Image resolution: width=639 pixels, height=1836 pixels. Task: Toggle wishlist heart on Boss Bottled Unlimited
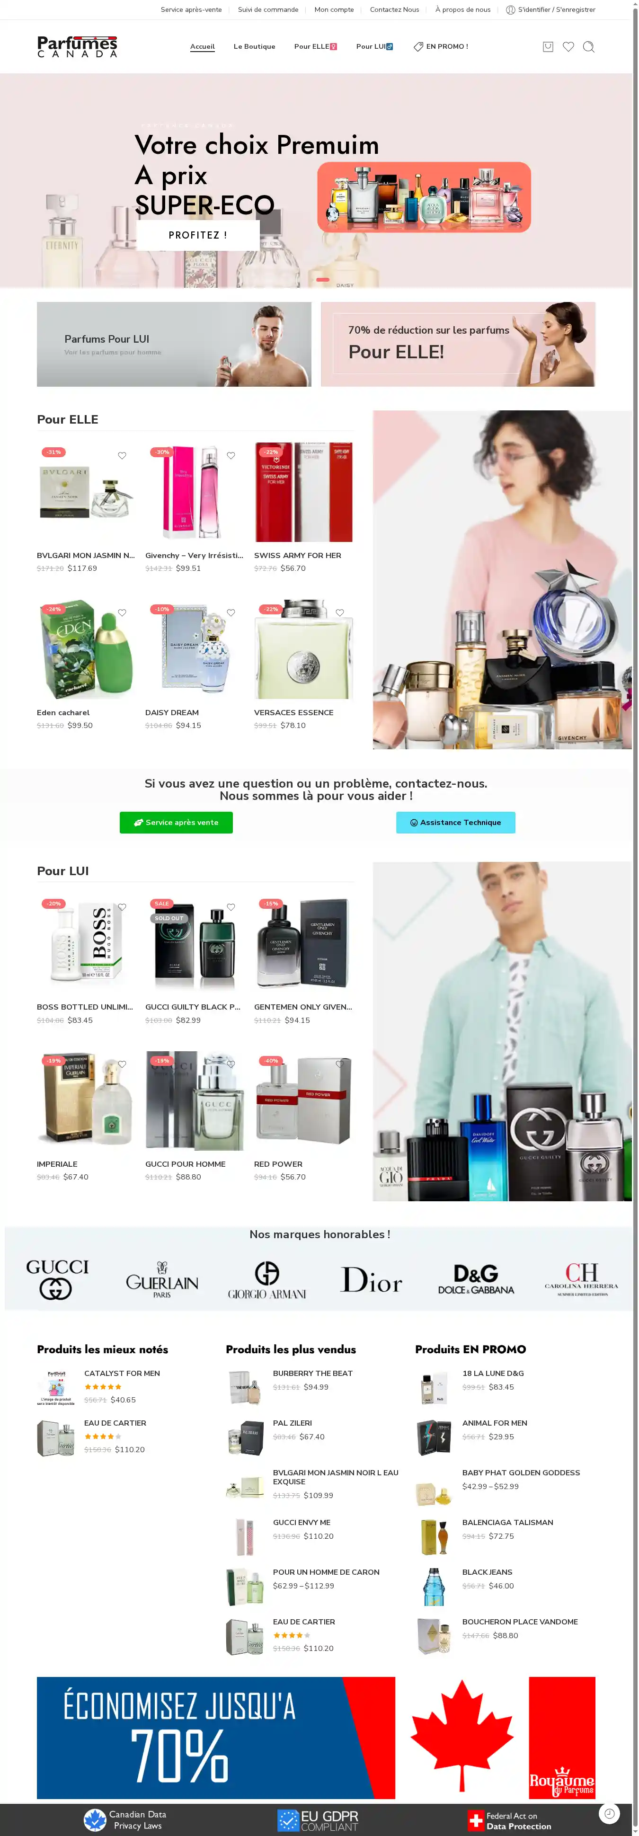(122, 907)
